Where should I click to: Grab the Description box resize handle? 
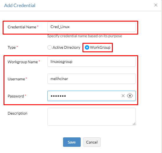coord(134,124)
